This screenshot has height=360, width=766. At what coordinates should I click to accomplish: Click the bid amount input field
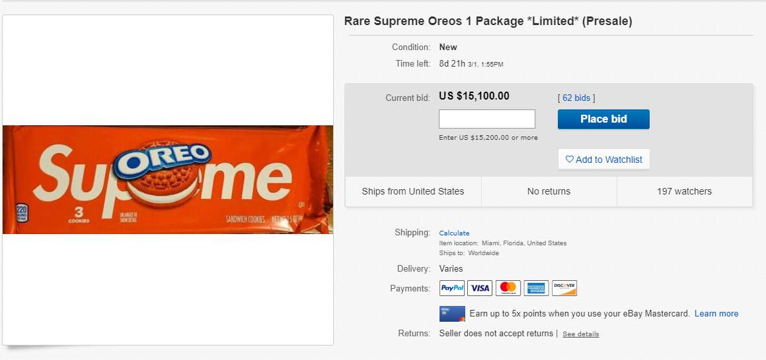[487, 119]
